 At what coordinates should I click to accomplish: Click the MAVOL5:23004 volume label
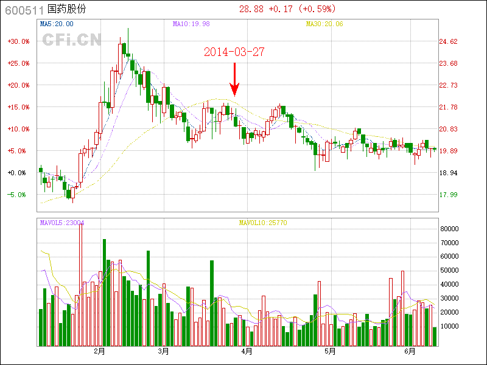[x=62, y=223]
